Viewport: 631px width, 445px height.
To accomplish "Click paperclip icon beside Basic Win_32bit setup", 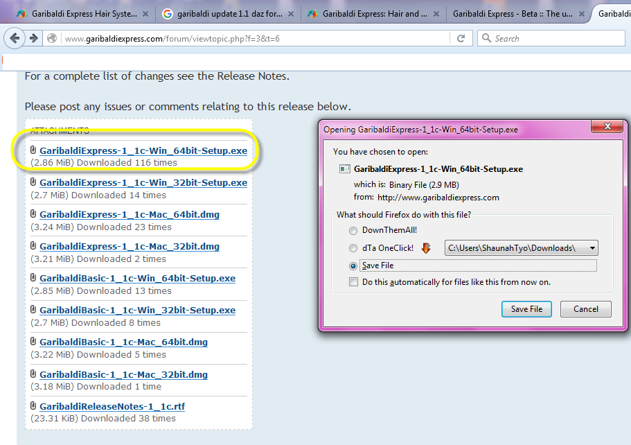I will [x=33, y=309].
